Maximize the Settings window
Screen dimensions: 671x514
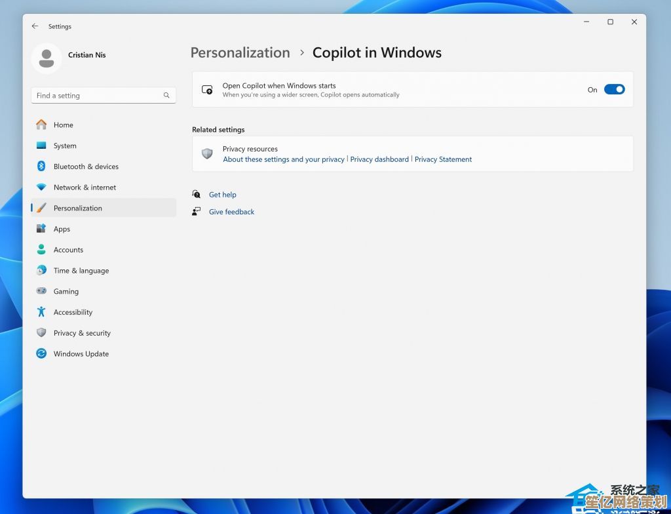pyautogui.click(x=611, y=22)
